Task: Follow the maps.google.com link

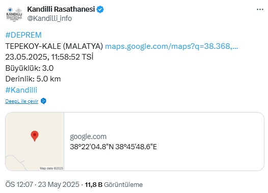Action: click(171, 46)
